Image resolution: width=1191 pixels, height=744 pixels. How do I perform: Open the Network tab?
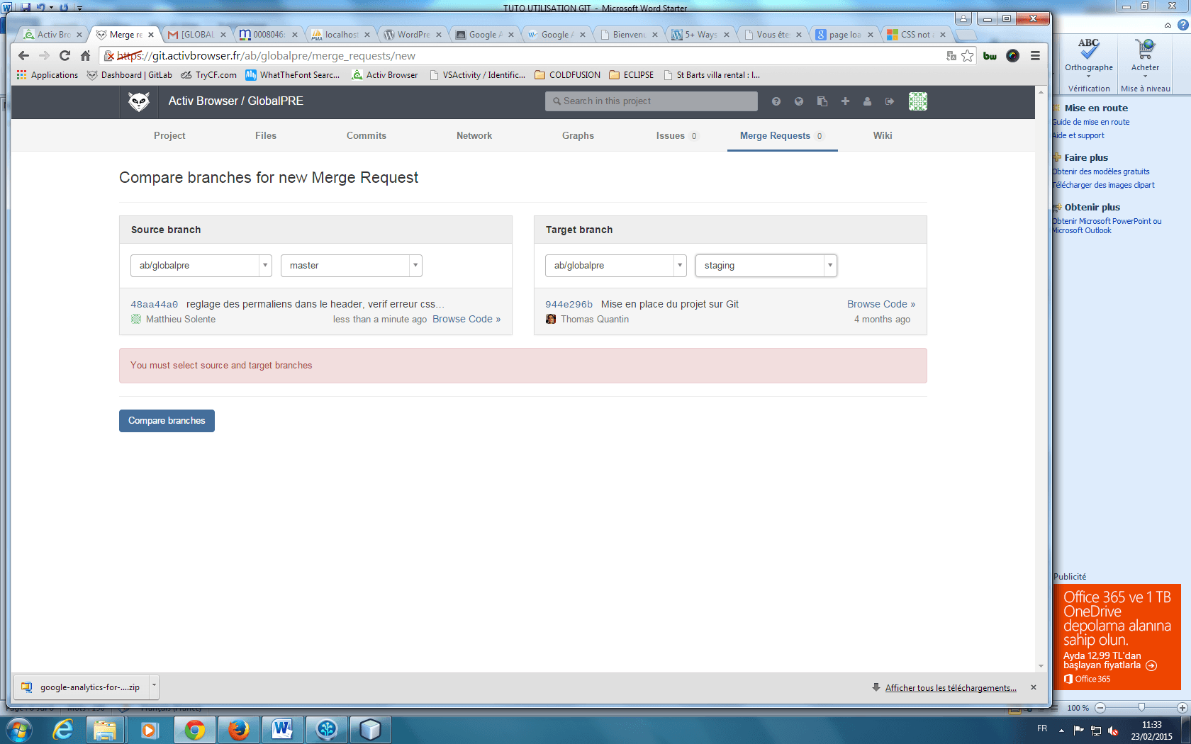(x=474, y=135)
